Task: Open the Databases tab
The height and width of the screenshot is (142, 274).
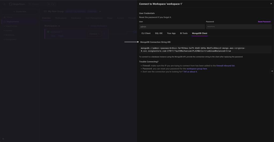Action: click(x=76, y=18)
